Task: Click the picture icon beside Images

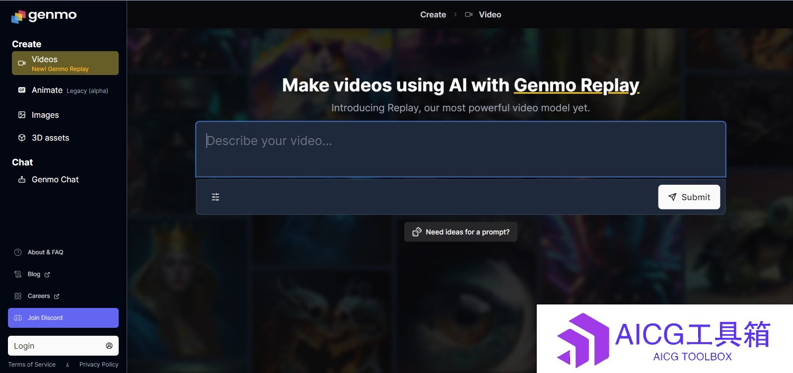Action: 22,115
